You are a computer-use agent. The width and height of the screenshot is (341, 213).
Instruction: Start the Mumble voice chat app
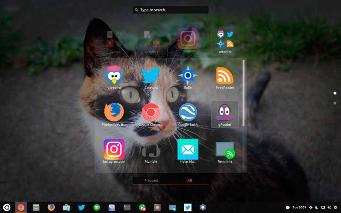pos(151,150)
